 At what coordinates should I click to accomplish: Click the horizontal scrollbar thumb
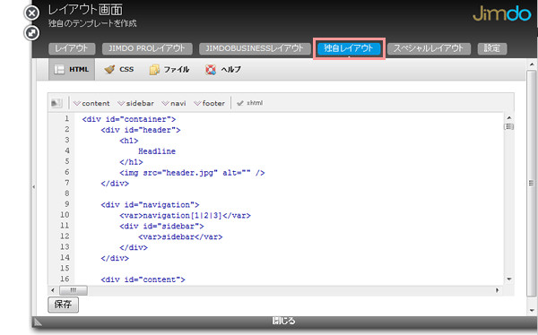[x=74, y=290]
